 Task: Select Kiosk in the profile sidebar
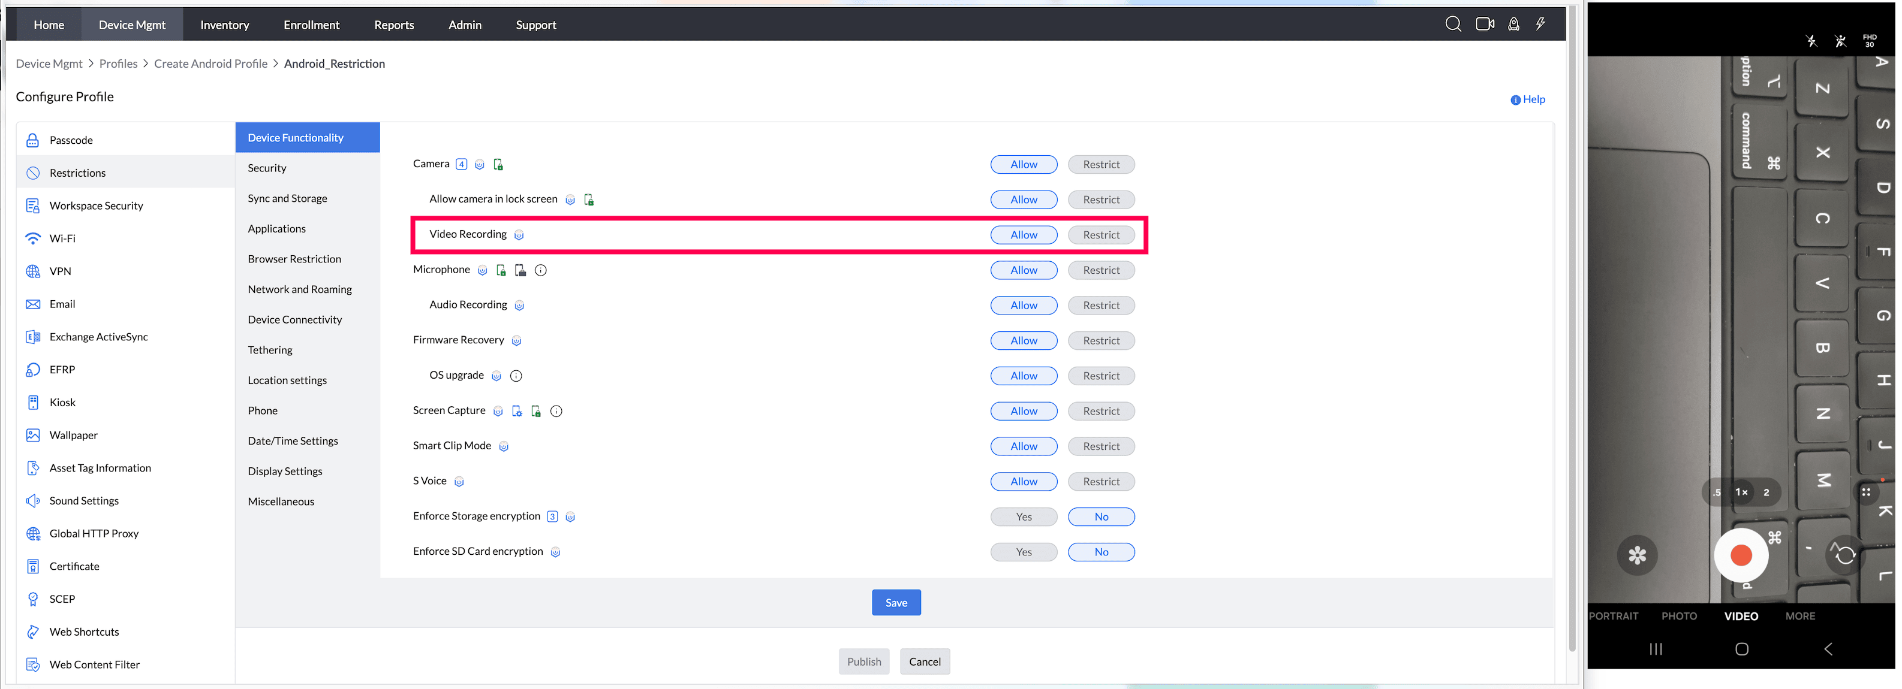62,402
